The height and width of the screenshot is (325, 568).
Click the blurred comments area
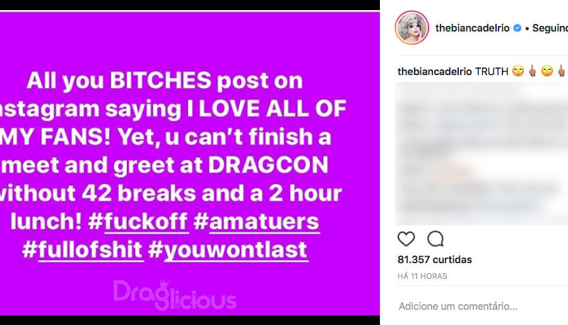(482, 153)
